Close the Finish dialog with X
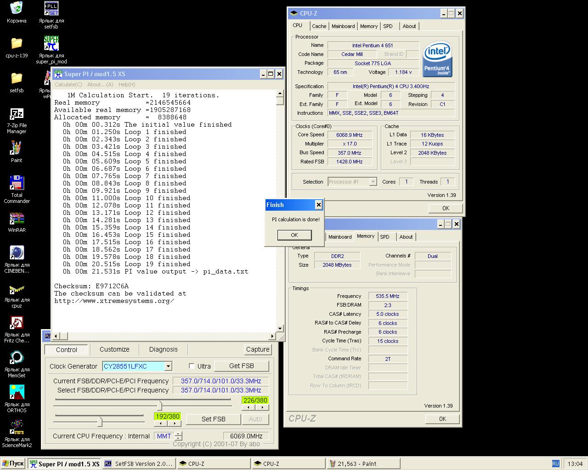Screen dimensions: 588x470 [x=318, y=205]
